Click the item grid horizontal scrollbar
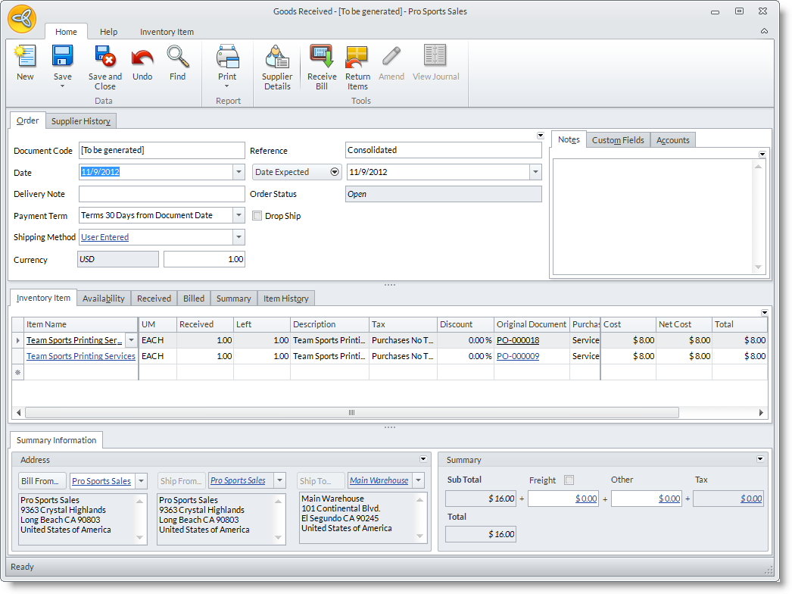This screenshot has height=594, width=792. [351, 413]
